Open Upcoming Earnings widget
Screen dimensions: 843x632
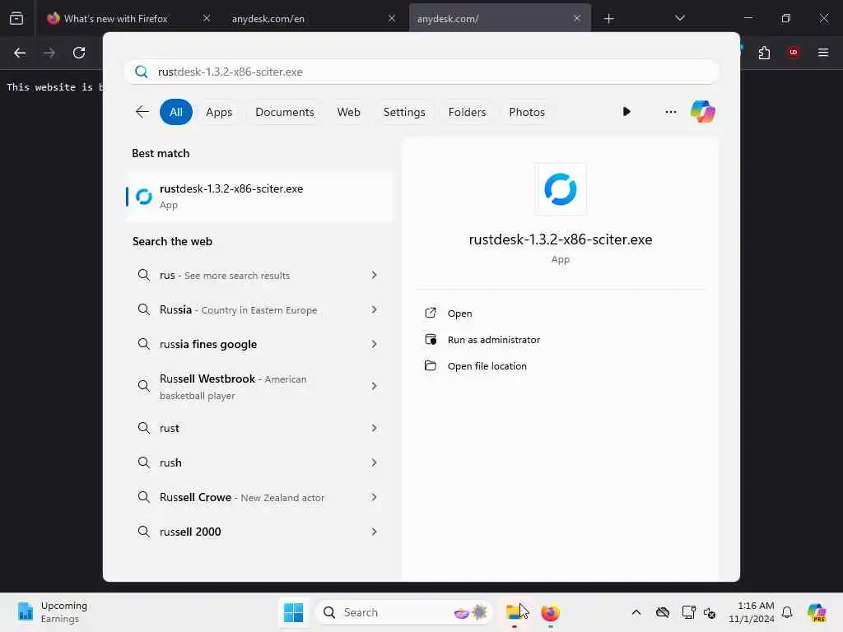click(x=53, y=612)
